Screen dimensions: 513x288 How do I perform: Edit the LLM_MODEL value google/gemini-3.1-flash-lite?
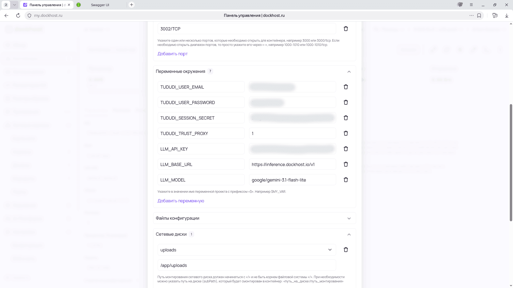point(292,180)
